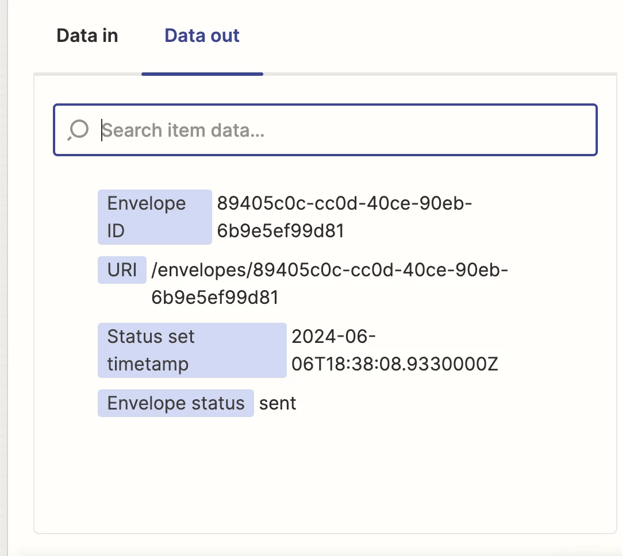Click blue underline beneath Data out
Image resolution: width=622 pixels, height=556 pixels.
(202, 74)
